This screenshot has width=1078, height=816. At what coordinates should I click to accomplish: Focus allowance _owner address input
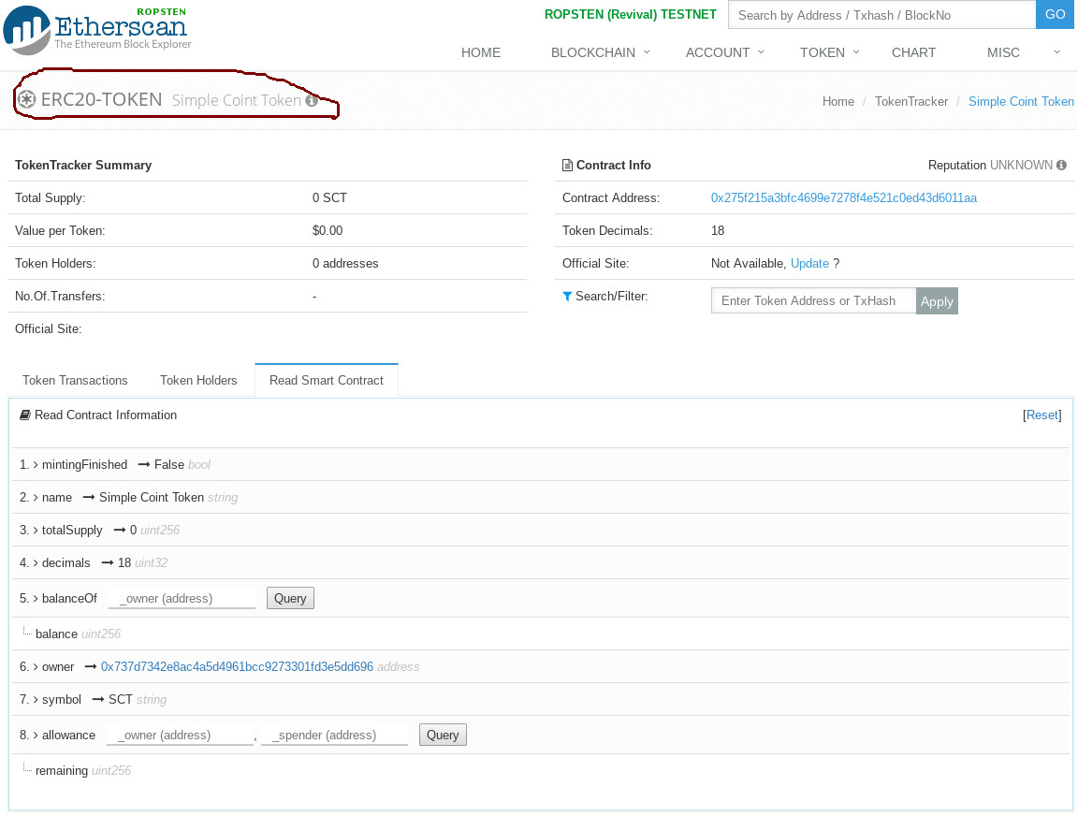pyautogui.click(x=180, y=735)
